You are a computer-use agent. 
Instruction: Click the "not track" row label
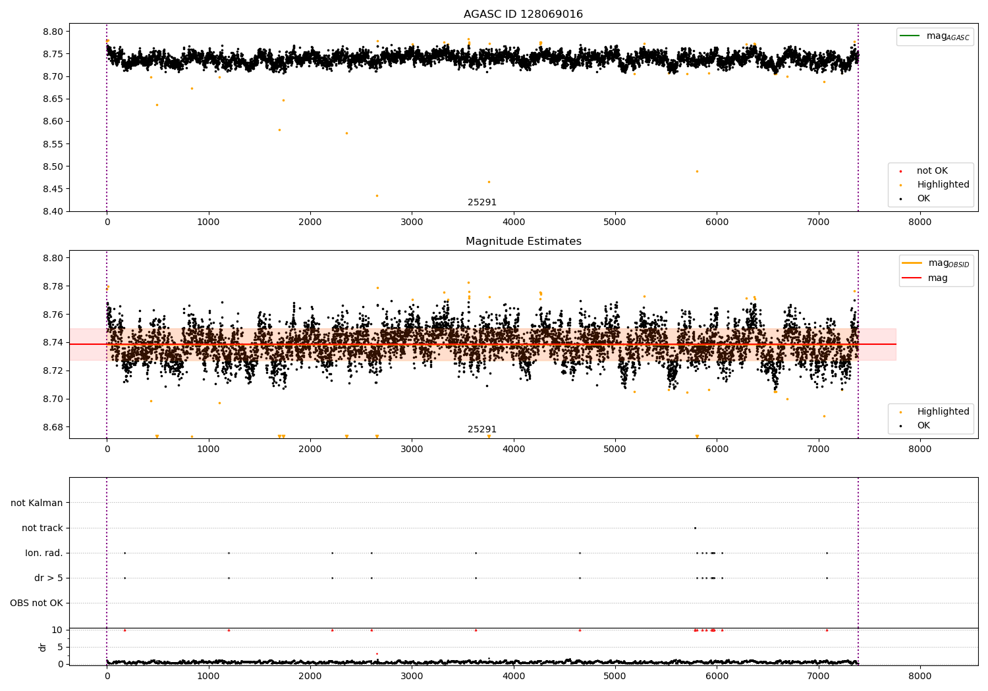coord(42,528)
